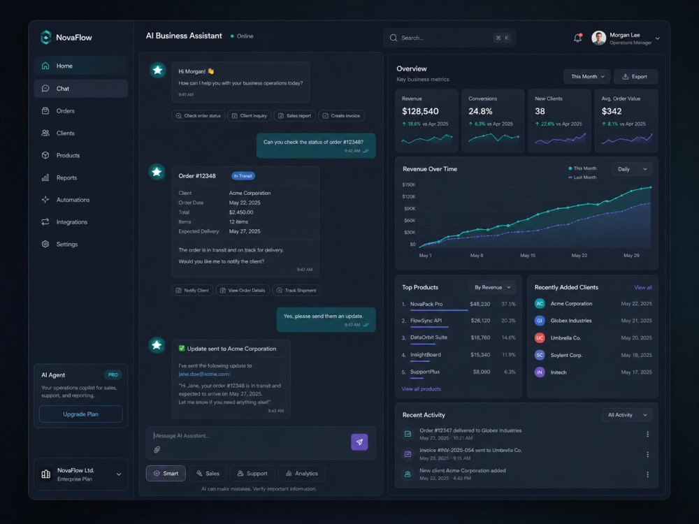Click the Notify Client button
The width and height of the screenshot is (699, 524).
[192, 290]
